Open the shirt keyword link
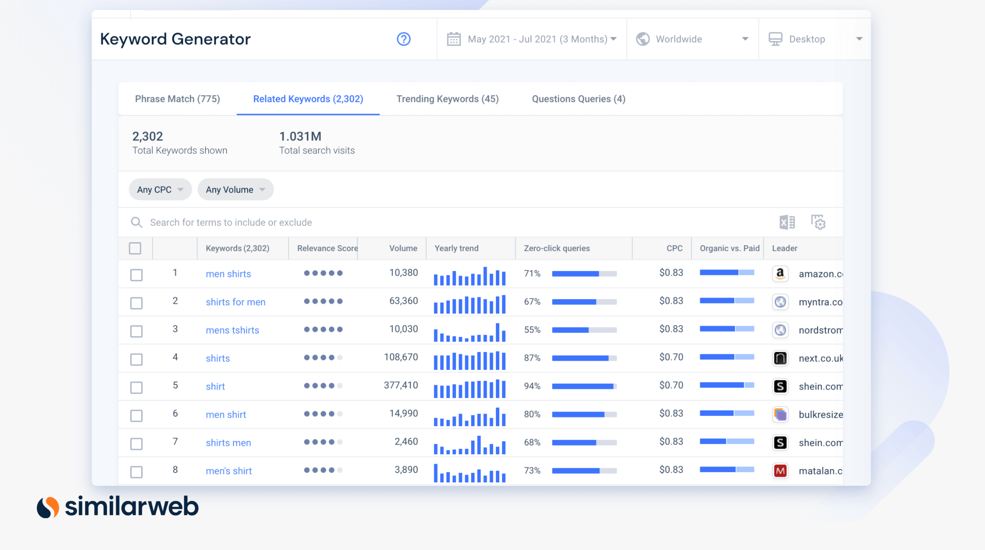This screenshot has width=985, height=550. pos(215,387)
